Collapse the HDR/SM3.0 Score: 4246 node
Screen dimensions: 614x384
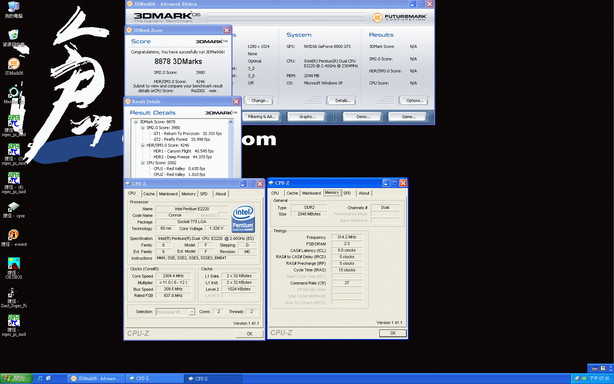pos(143,145)
